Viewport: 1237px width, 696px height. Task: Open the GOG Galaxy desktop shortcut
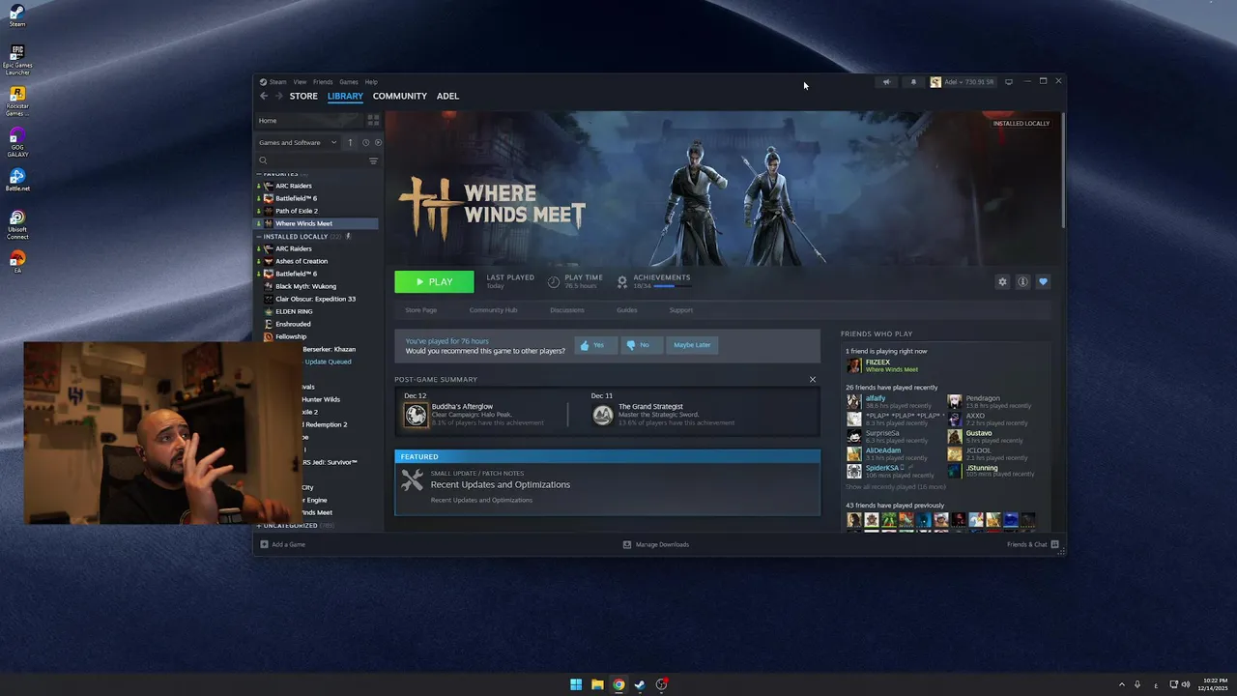click(17, 141)
